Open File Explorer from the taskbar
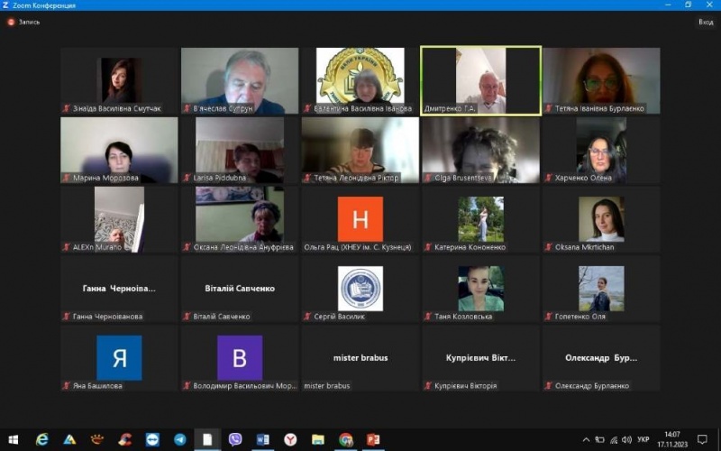 point(317,439)
